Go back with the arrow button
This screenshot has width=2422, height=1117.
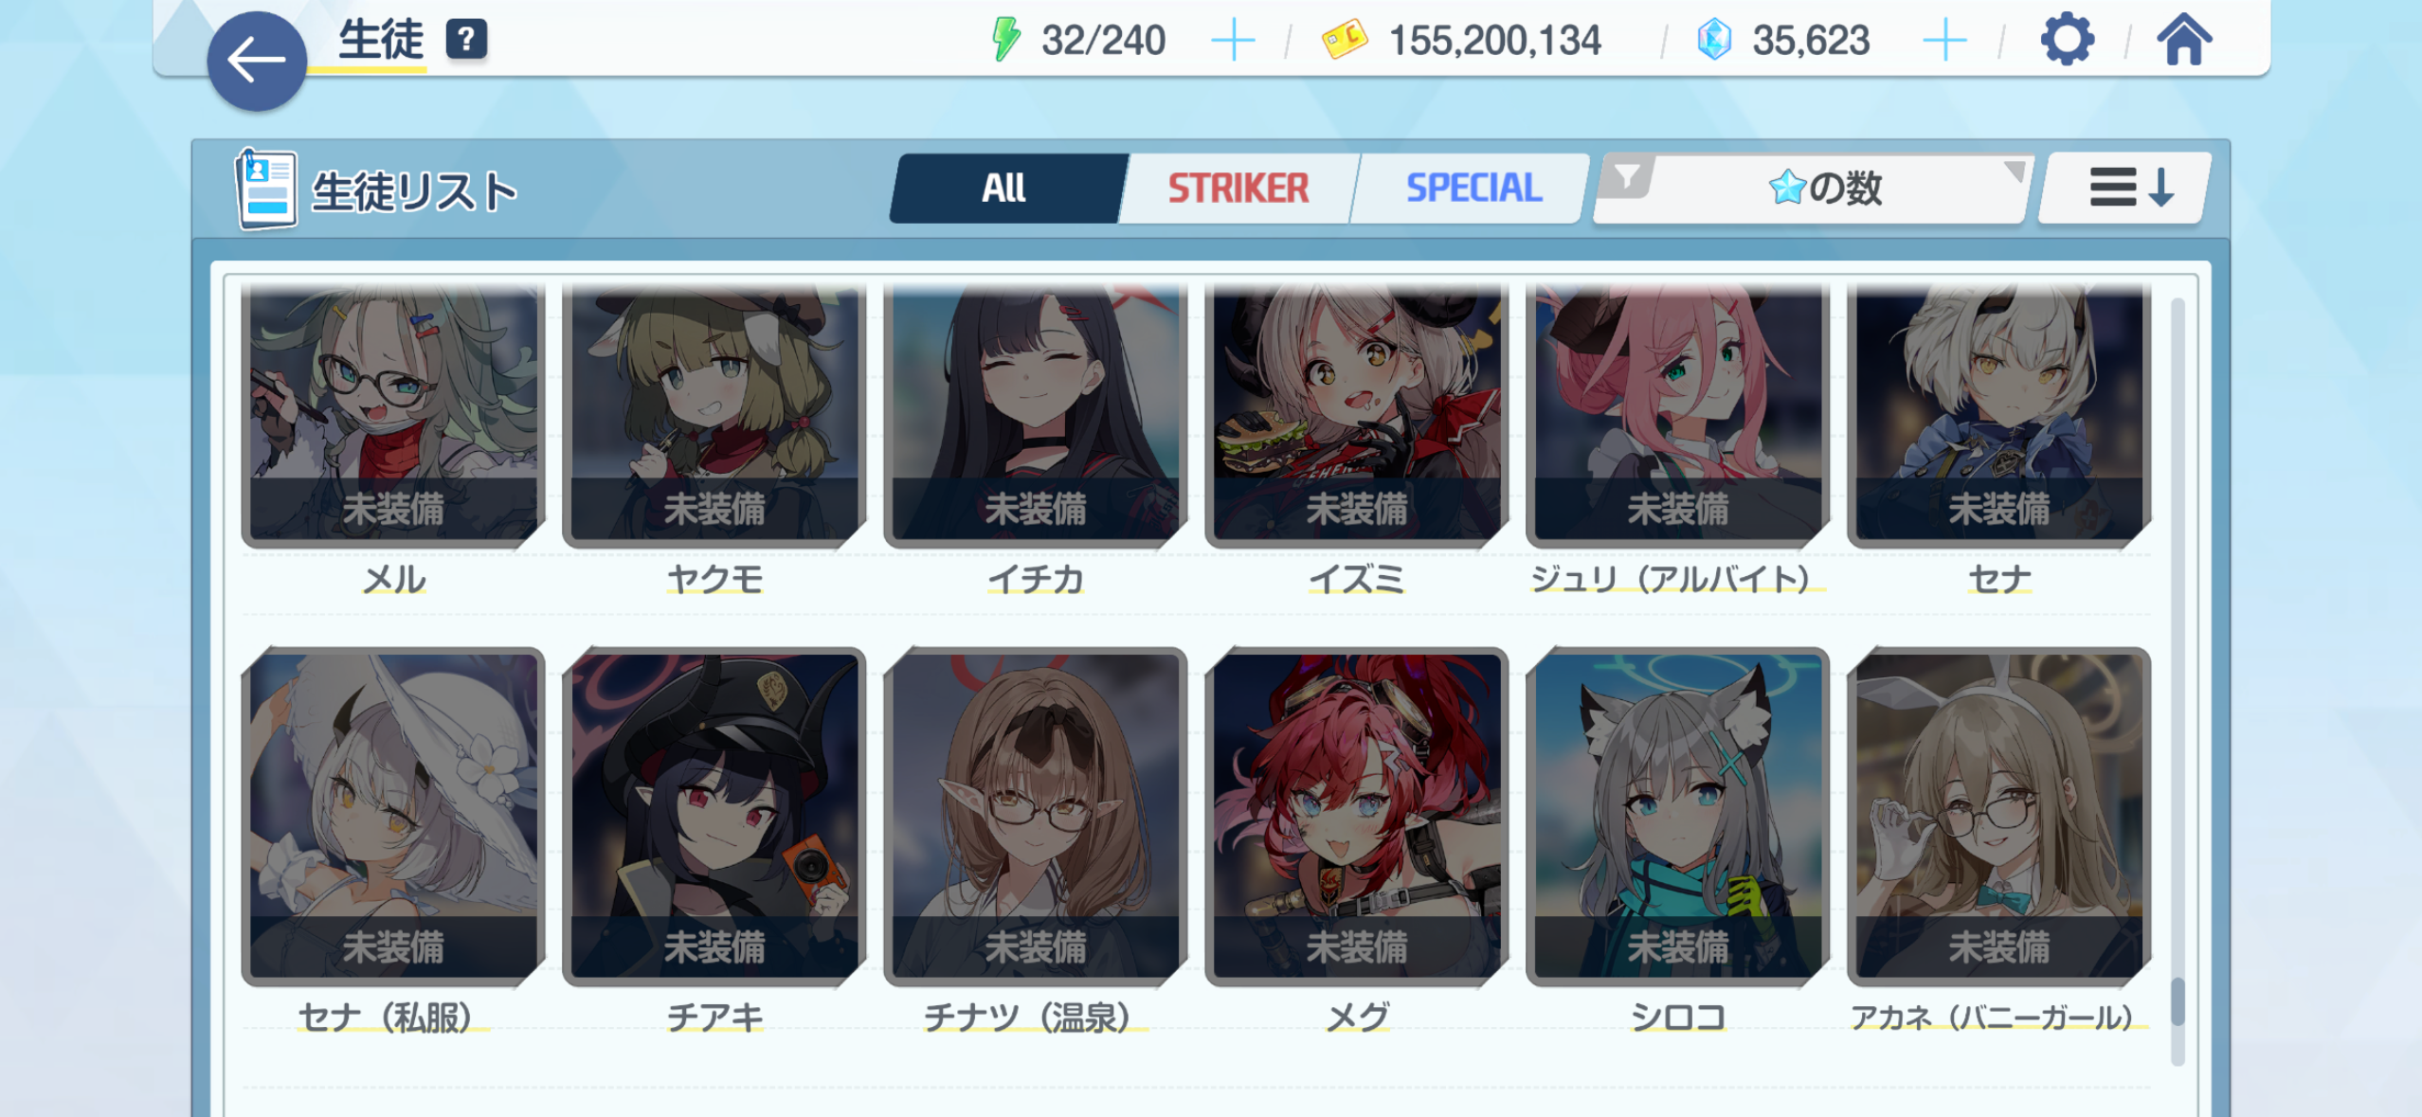(257, 61)
